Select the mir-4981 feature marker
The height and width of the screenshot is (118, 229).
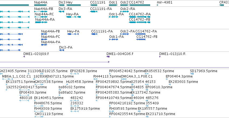[158, 5]
